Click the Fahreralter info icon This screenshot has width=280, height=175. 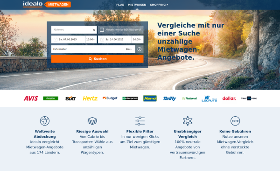[139, 49]
